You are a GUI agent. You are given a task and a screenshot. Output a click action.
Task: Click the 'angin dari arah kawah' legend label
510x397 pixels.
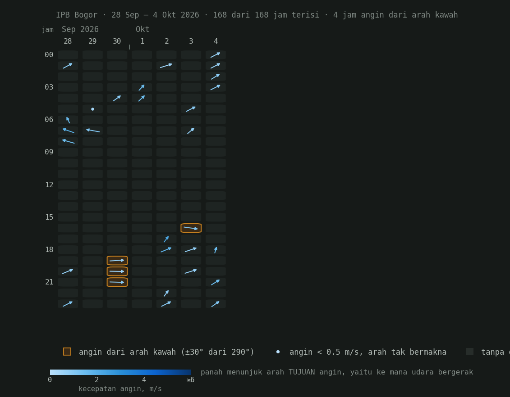tap(166, 352)
